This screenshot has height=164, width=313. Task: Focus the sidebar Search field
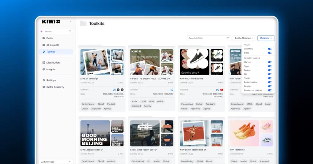point(56,31)
